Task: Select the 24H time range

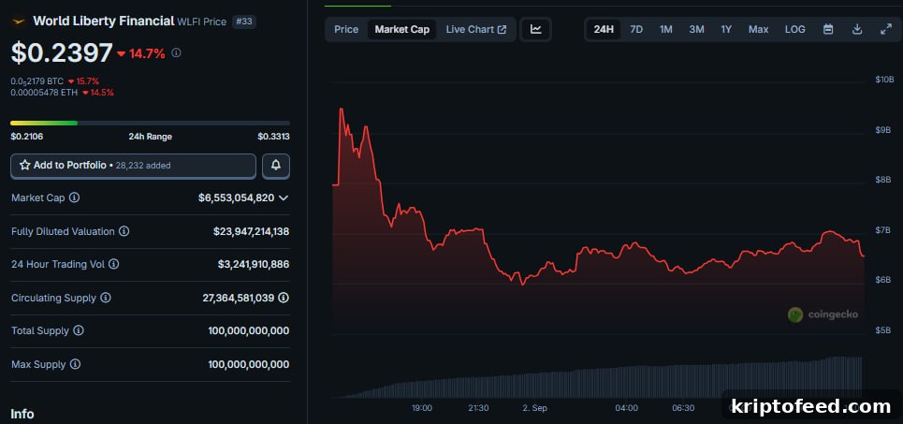Action: (604, 29)
